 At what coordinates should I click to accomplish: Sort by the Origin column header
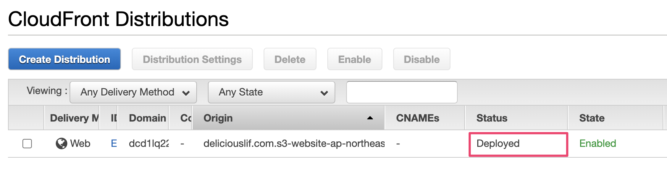click(x=218, y=118)
